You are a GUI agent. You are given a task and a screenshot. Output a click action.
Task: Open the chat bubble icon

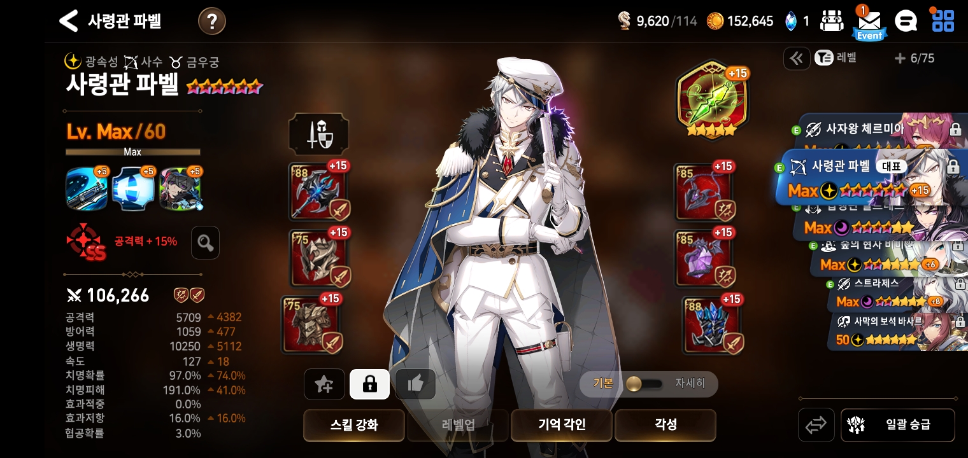(x=905, y=21)
